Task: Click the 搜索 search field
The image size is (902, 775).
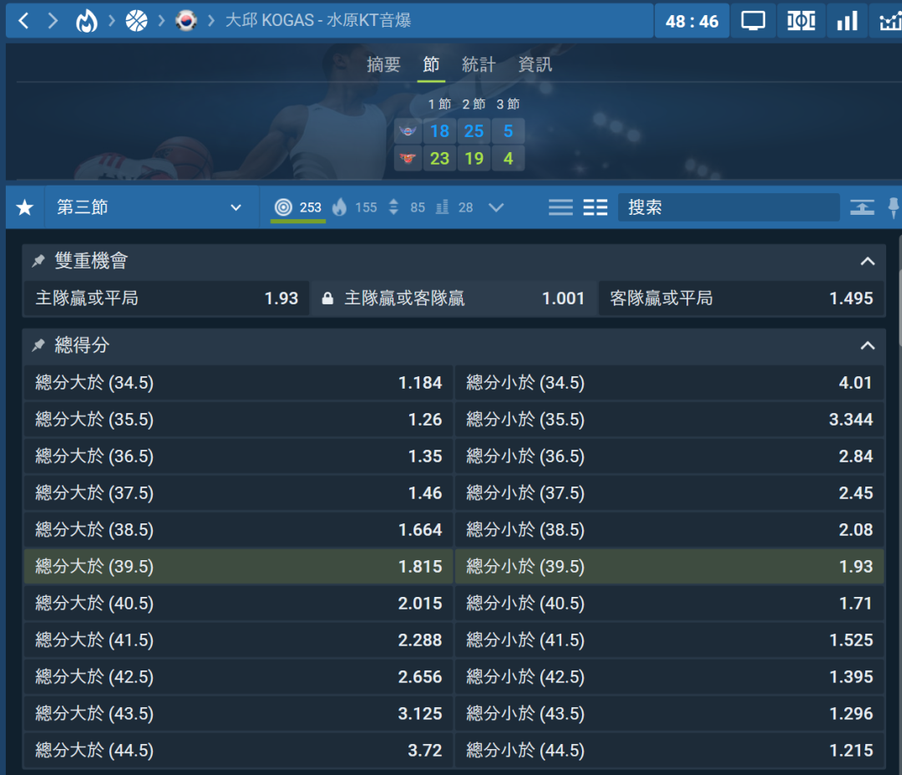Action: pyautogui.click(x=727, y=207)
